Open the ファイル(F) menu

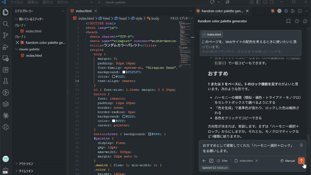point(17,2)
